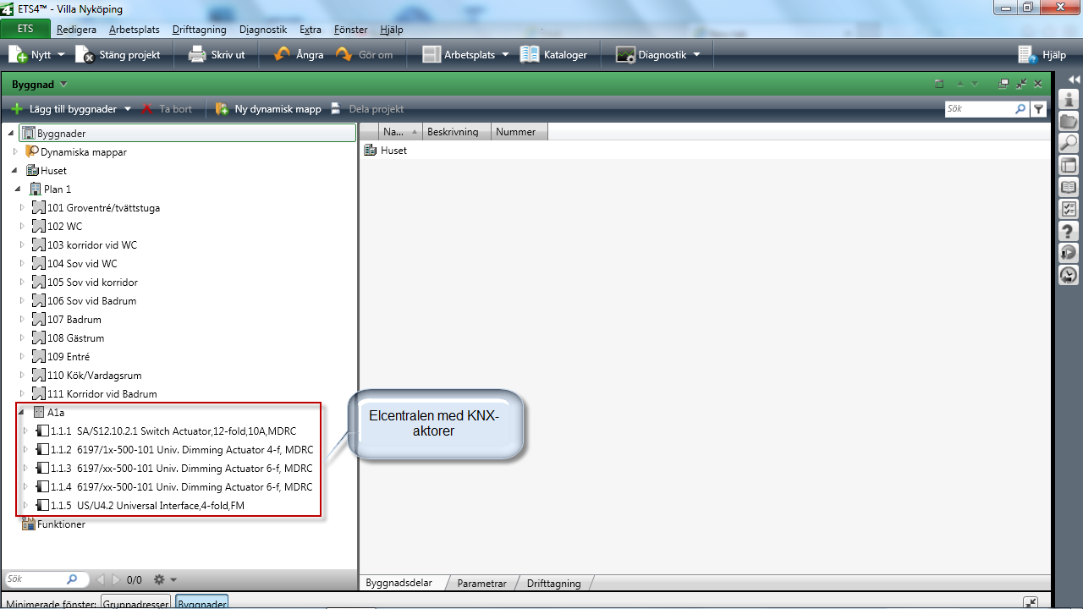
Task: Click the Hjälp icon at the toolbar's right end
Action: click(1027, 55)
